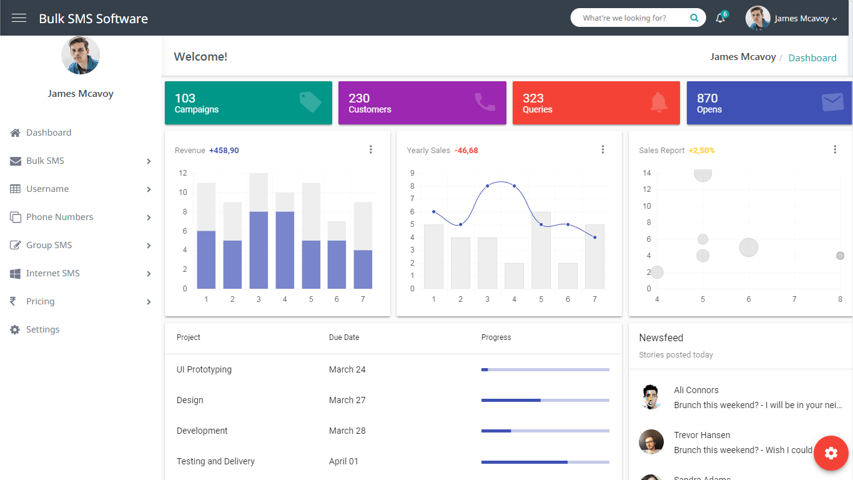Click the Bulk SMS Software title
This screenshot has width=853, height=480.
(94, 19)
